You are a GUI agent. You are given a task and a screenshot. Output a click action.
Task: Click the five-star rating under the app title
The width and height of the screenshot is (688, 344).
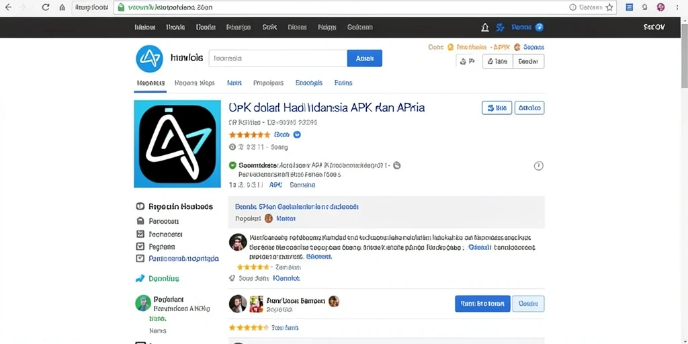(x=249, y=134)
